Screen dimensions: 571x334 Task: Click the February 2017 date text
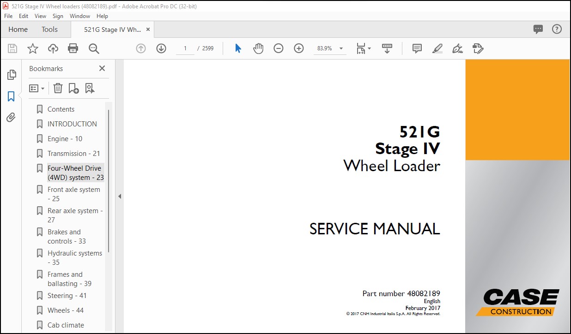(423, 308)
